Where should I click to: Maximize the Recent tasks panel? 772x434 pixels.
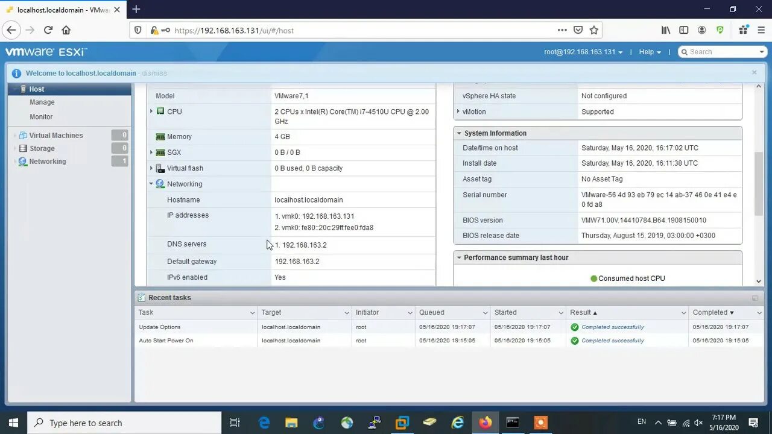pyautogui.click(x=755, y=298)
